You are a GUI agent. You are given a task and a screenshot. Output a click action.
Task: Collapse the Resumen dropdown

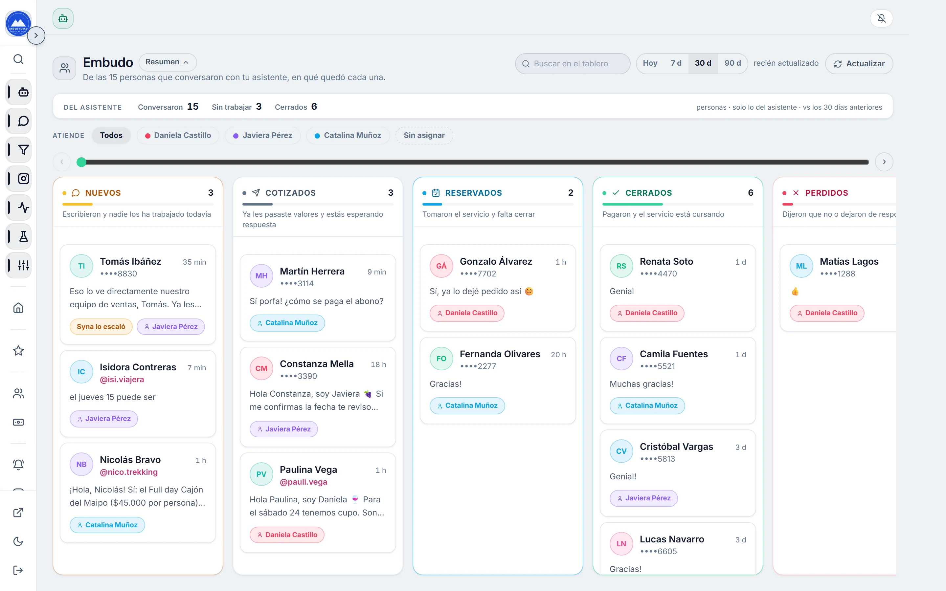pyautogui.click(x=167, y=62)
